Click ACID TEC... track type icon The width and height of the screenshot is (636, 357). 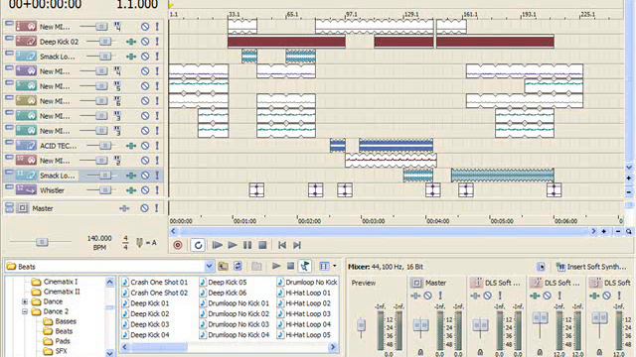tap(26, 146)
